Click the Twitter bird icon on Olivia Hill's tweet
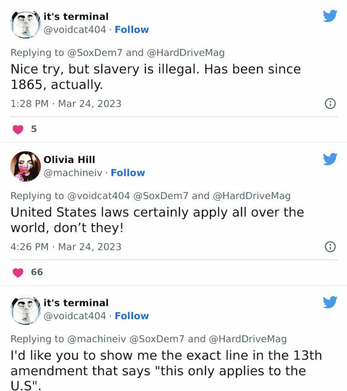The image size is (347, 391). pyautogui.click(x=330, y=159)
